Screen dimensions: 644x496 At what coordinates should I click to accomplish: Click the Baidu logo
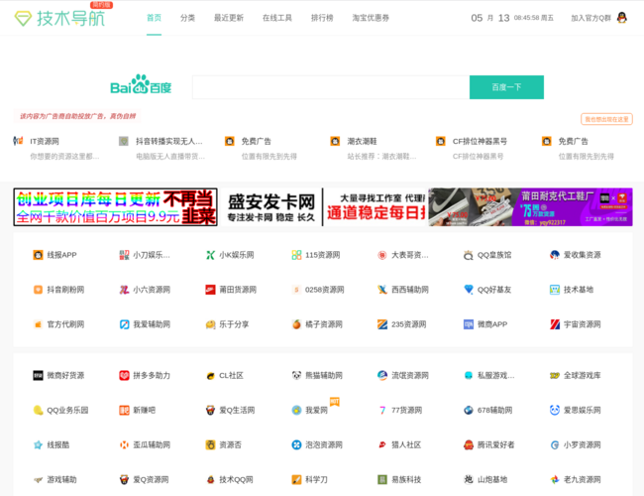(x=141, y=84)
